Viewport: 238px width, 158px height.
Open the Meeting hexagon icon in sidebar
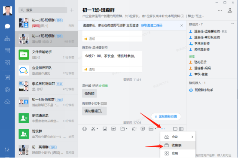tap(7, 90)
